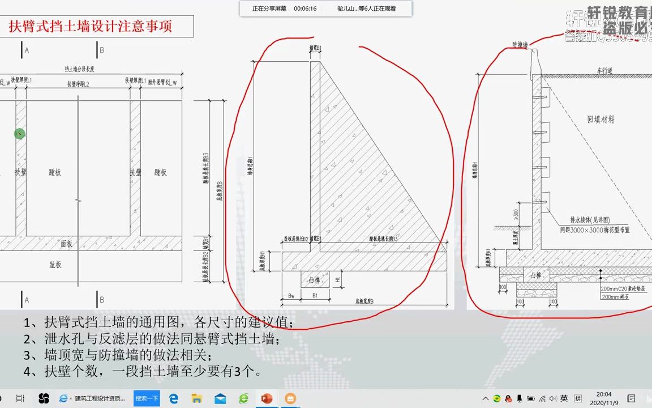Open the 360 antivirus shield in system tray
652x408 pixels.
pyautogui.click(x=496, y=399)
